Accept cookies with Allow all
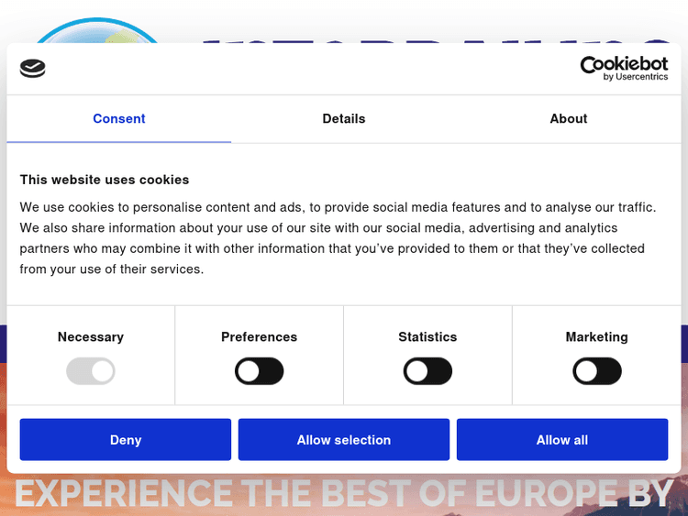Viewport: 688px width, 516px height. [562, 440]
